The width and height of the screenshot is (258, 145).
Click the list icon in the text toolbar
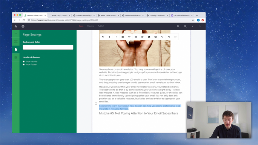coord(136,37)
